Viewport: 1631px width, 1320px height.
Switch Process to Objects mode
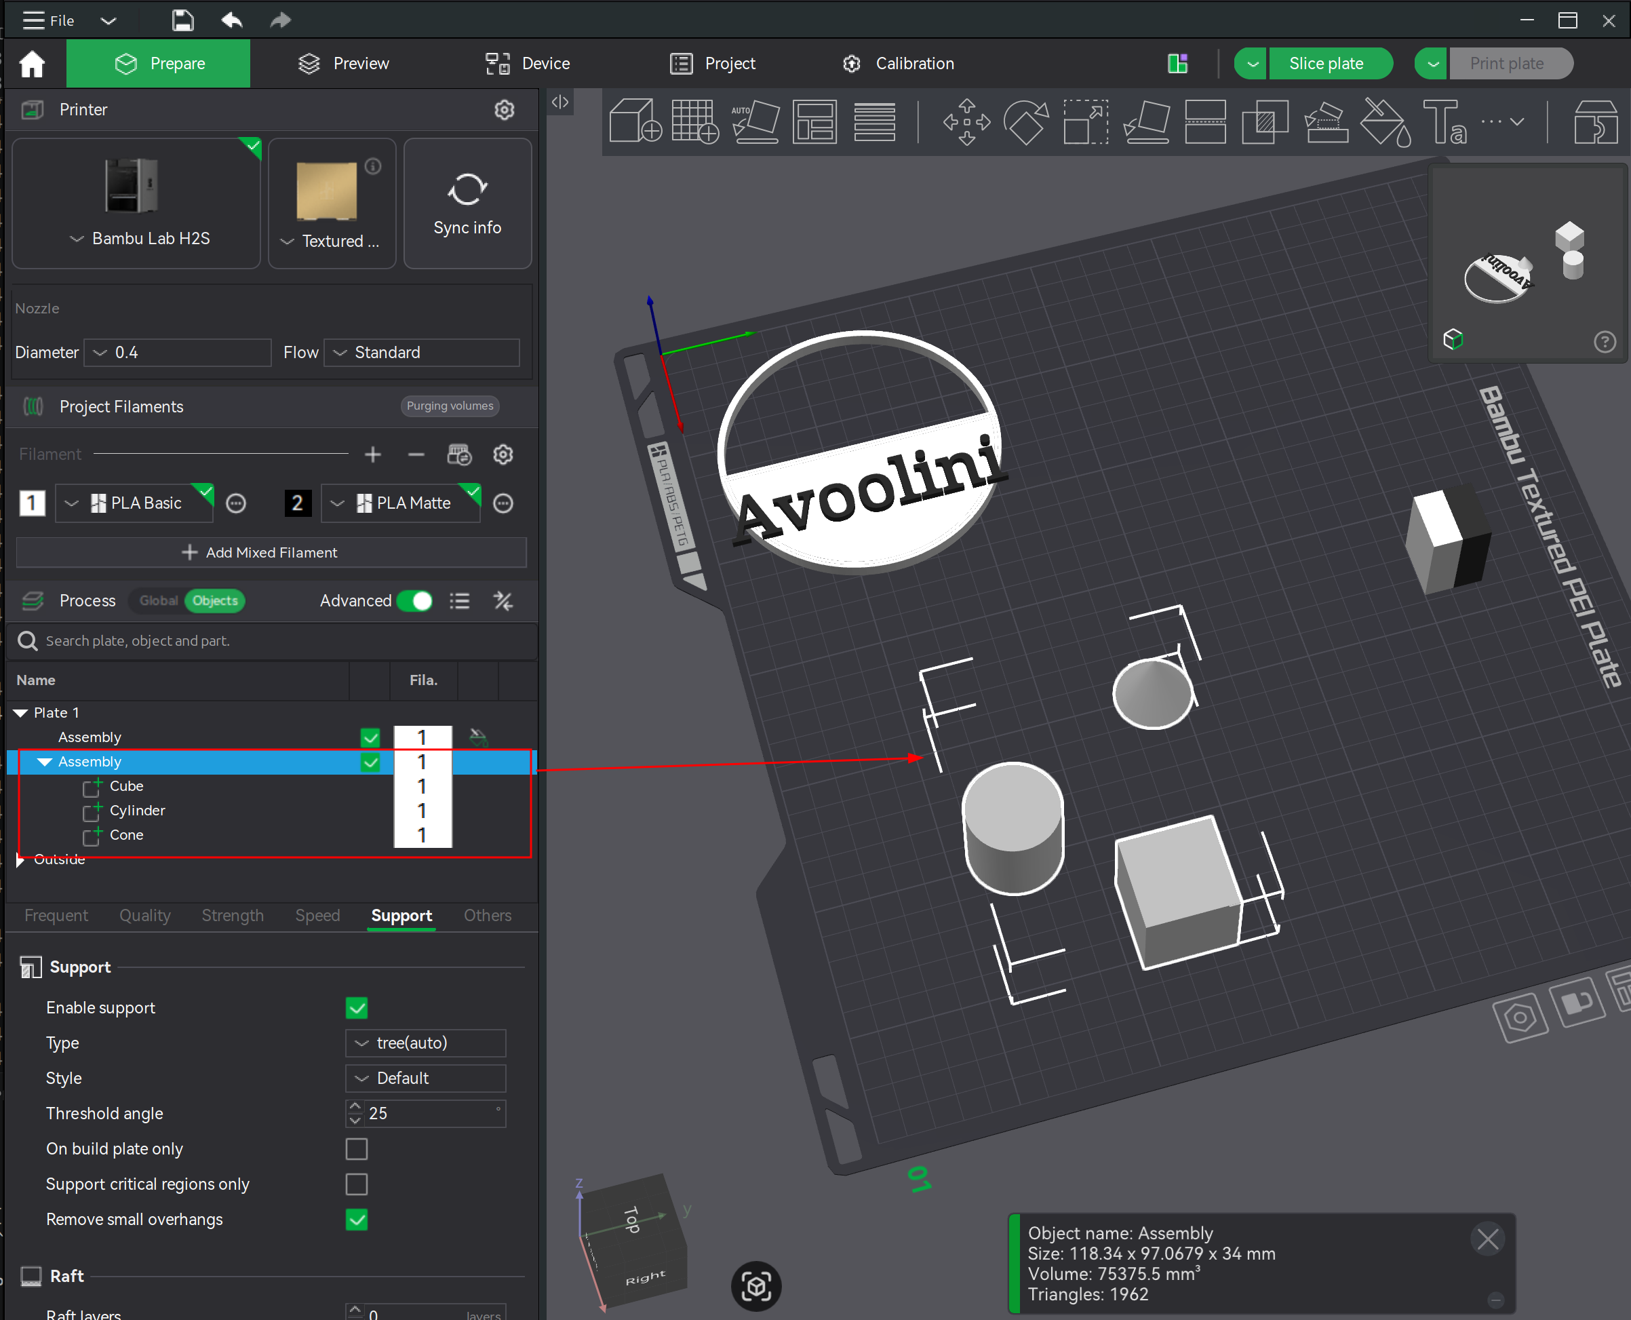[215, 601]
